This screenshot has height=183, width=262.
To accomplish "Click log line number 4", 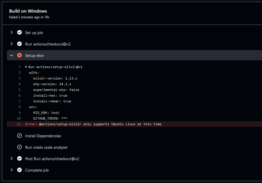I will [x=19, y=84].
